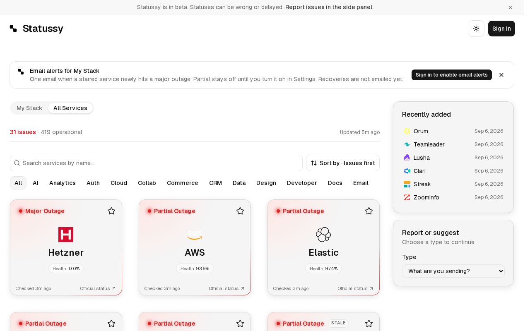Open the Sort by Issues first dropdown
The height and width of the screenshot is (331, 530).
coord(343,163)
